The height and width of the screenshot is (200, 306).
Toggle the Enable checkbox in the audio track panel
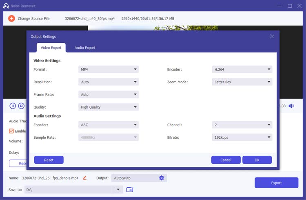click(11, 131)
